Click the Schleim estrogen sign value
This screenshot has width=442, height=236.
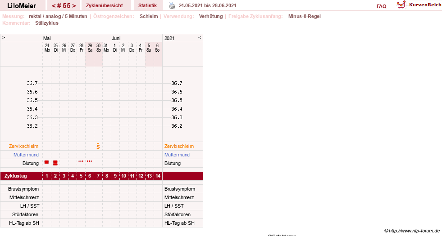click(x=149, y=16)
